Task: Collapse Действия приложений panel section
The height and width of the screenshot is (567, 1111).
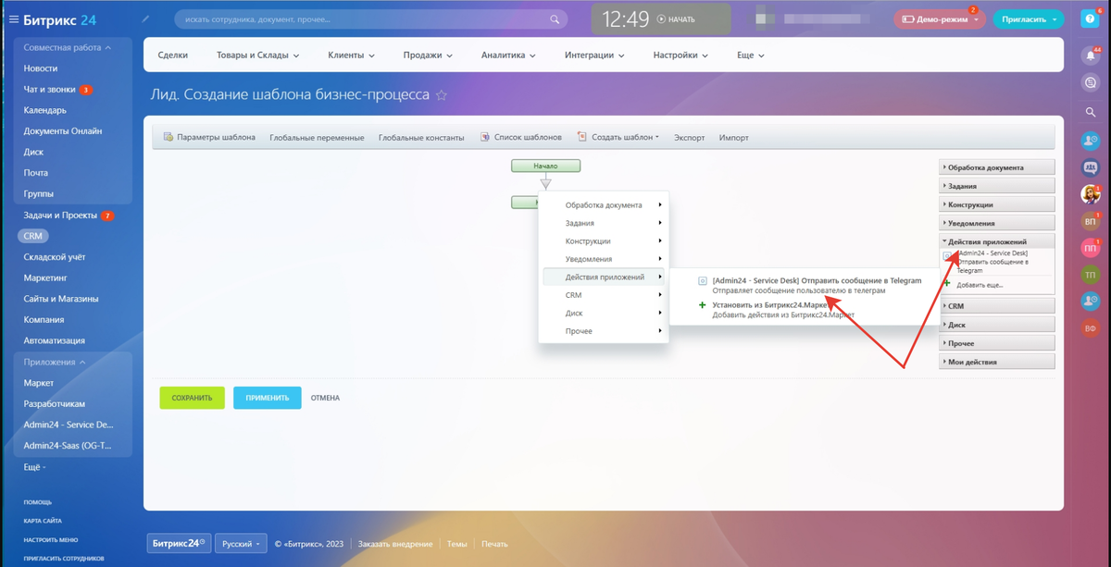Action: tap(997, 241)
